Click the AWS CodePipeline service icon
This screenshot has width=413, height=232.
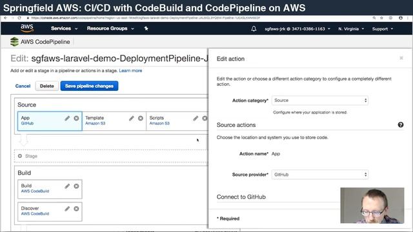click(x=14, y=41)
